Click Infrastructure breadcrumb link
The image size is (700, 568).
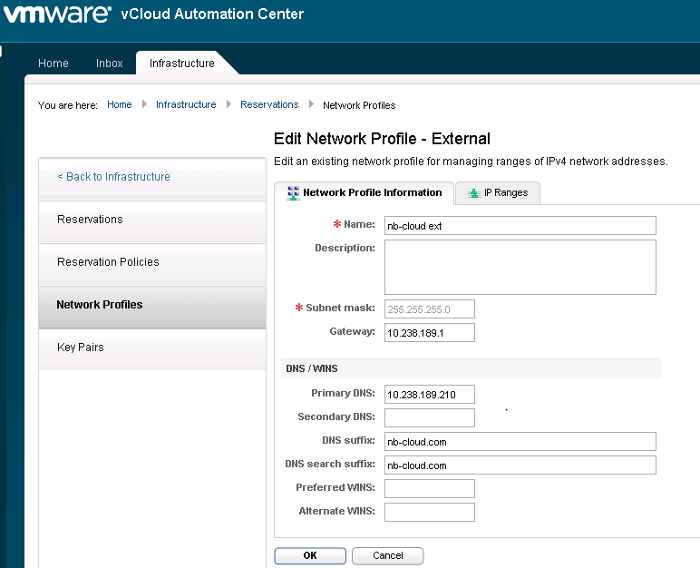tap(186, 104)
